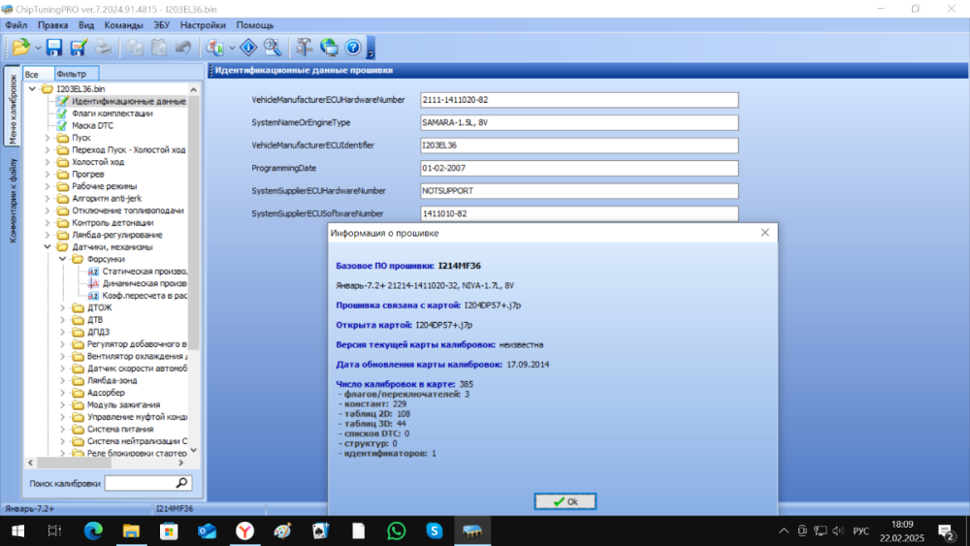Image resolution: width=970 pixels, height=546 pixels.
Task: Open the Настройки menu
Action: [x=203, y=25]
